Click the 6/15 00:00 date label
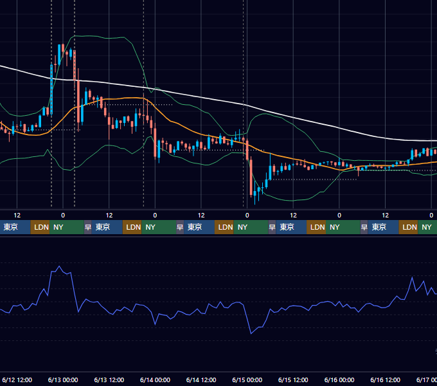 pos(247,380)
